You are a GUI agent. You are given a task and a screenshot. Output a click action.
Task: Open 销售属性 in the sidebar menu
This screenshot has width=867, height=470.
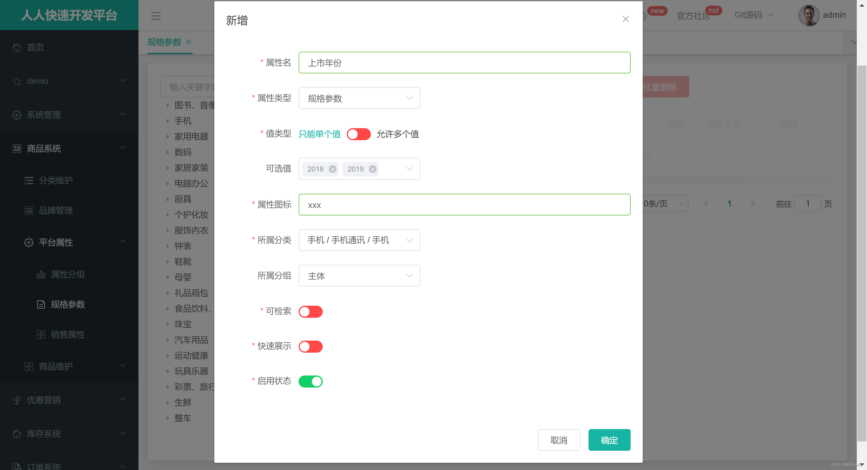(68, 334)
